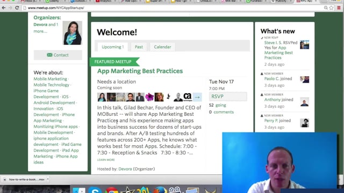Open Innovation topic link
Screen dimensions: 344x193
point(44,108)
